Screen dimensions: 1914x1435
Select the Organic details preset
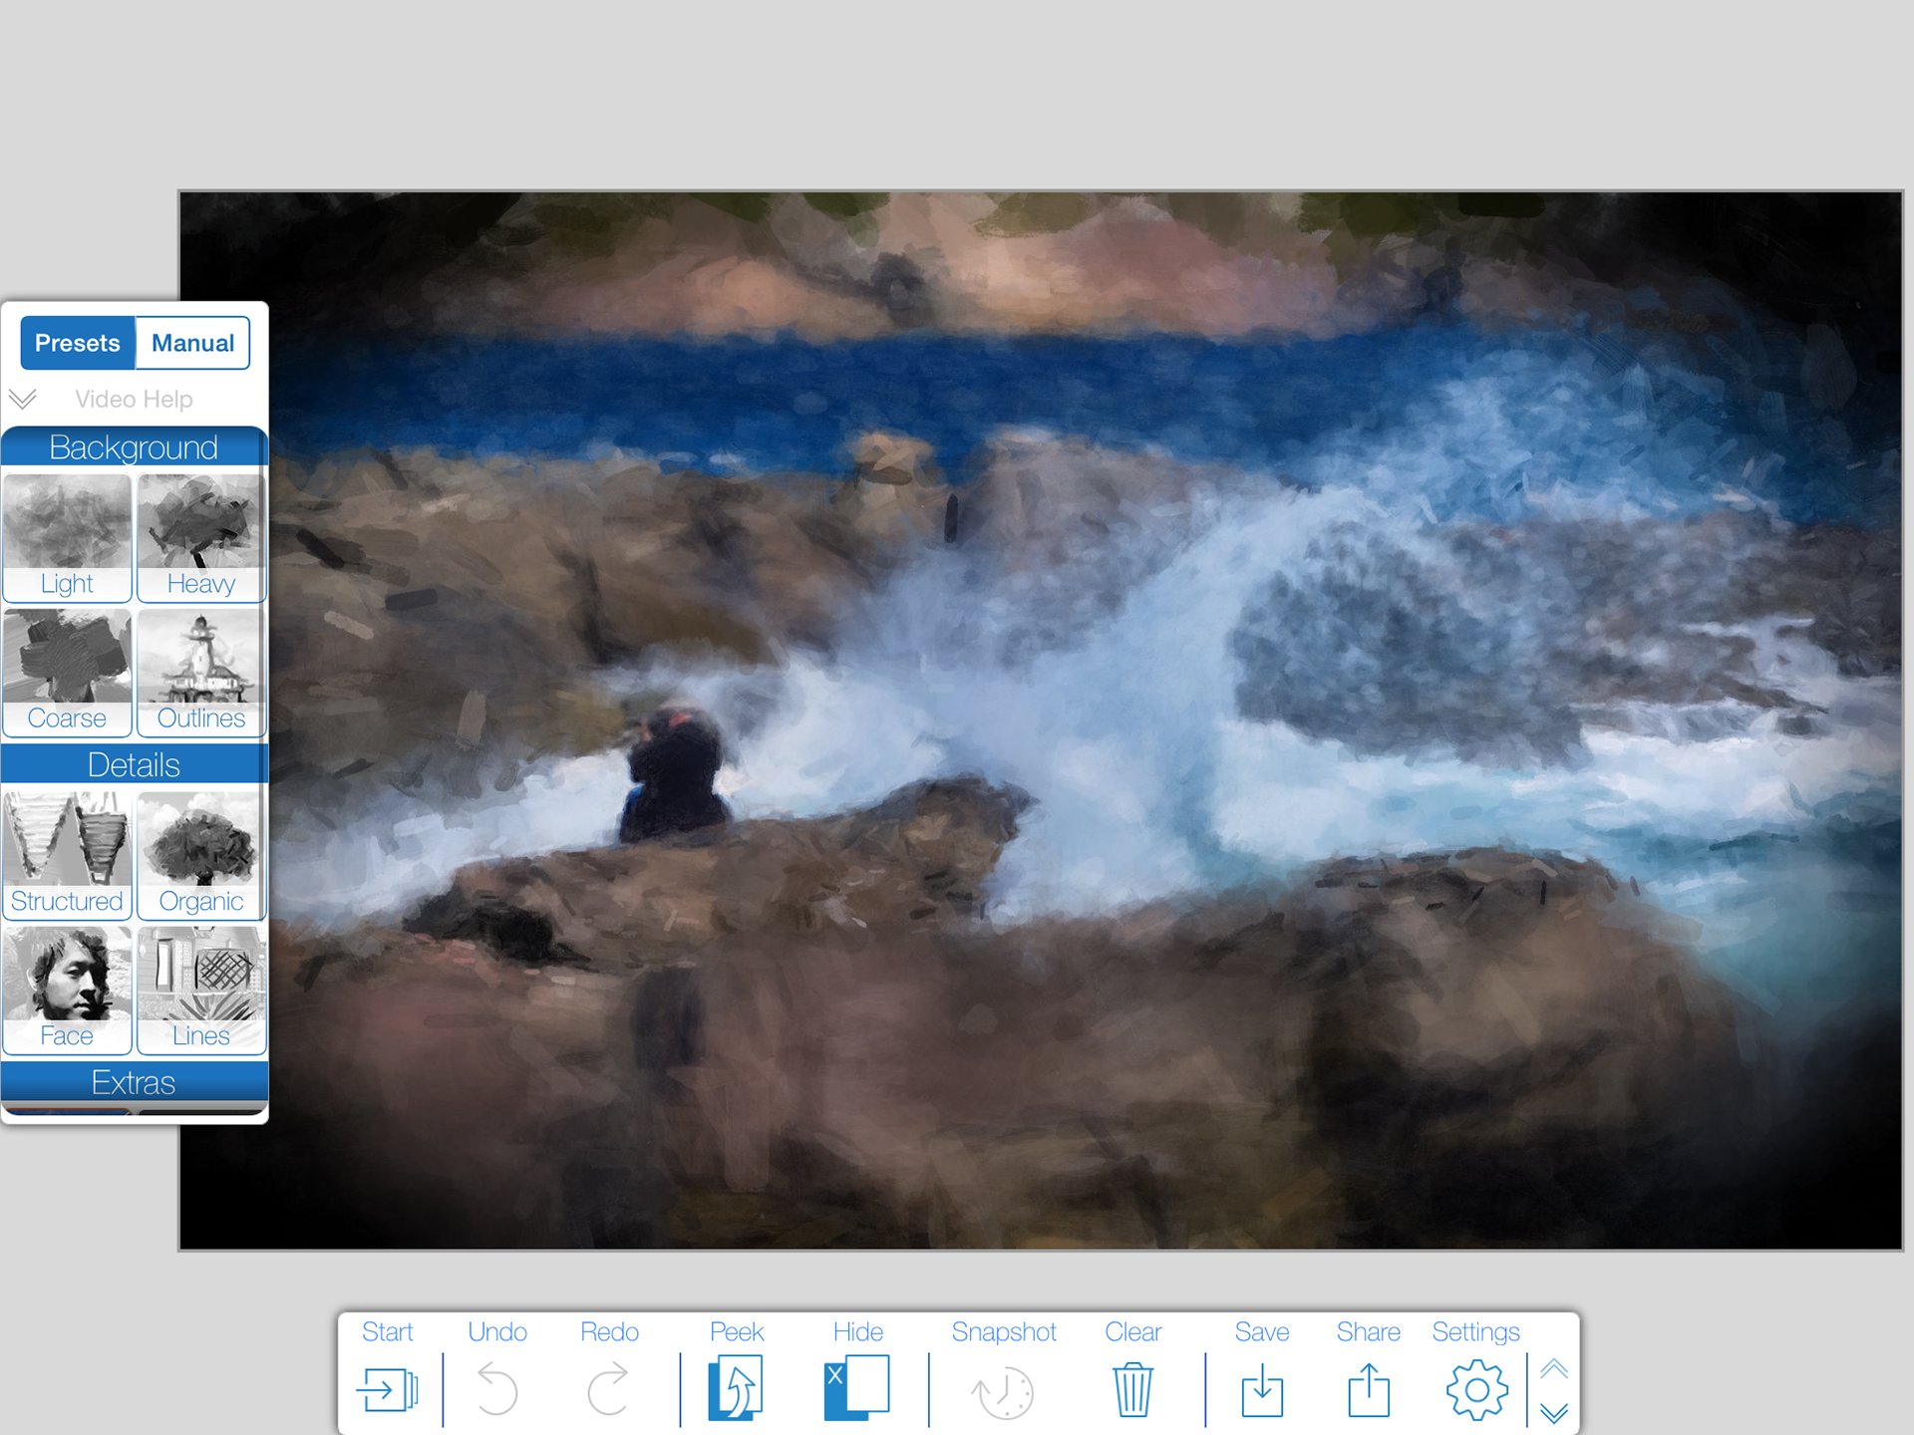[x=201, y=855]
